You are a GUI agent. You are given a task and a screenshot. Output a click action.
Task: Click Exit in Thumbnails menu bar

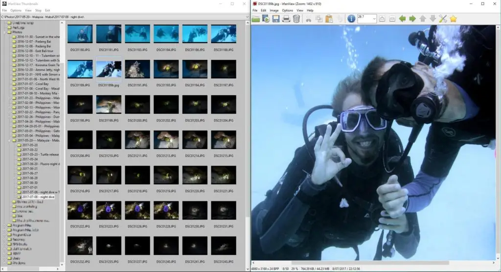pyautogui.click(x=47, y=10)
